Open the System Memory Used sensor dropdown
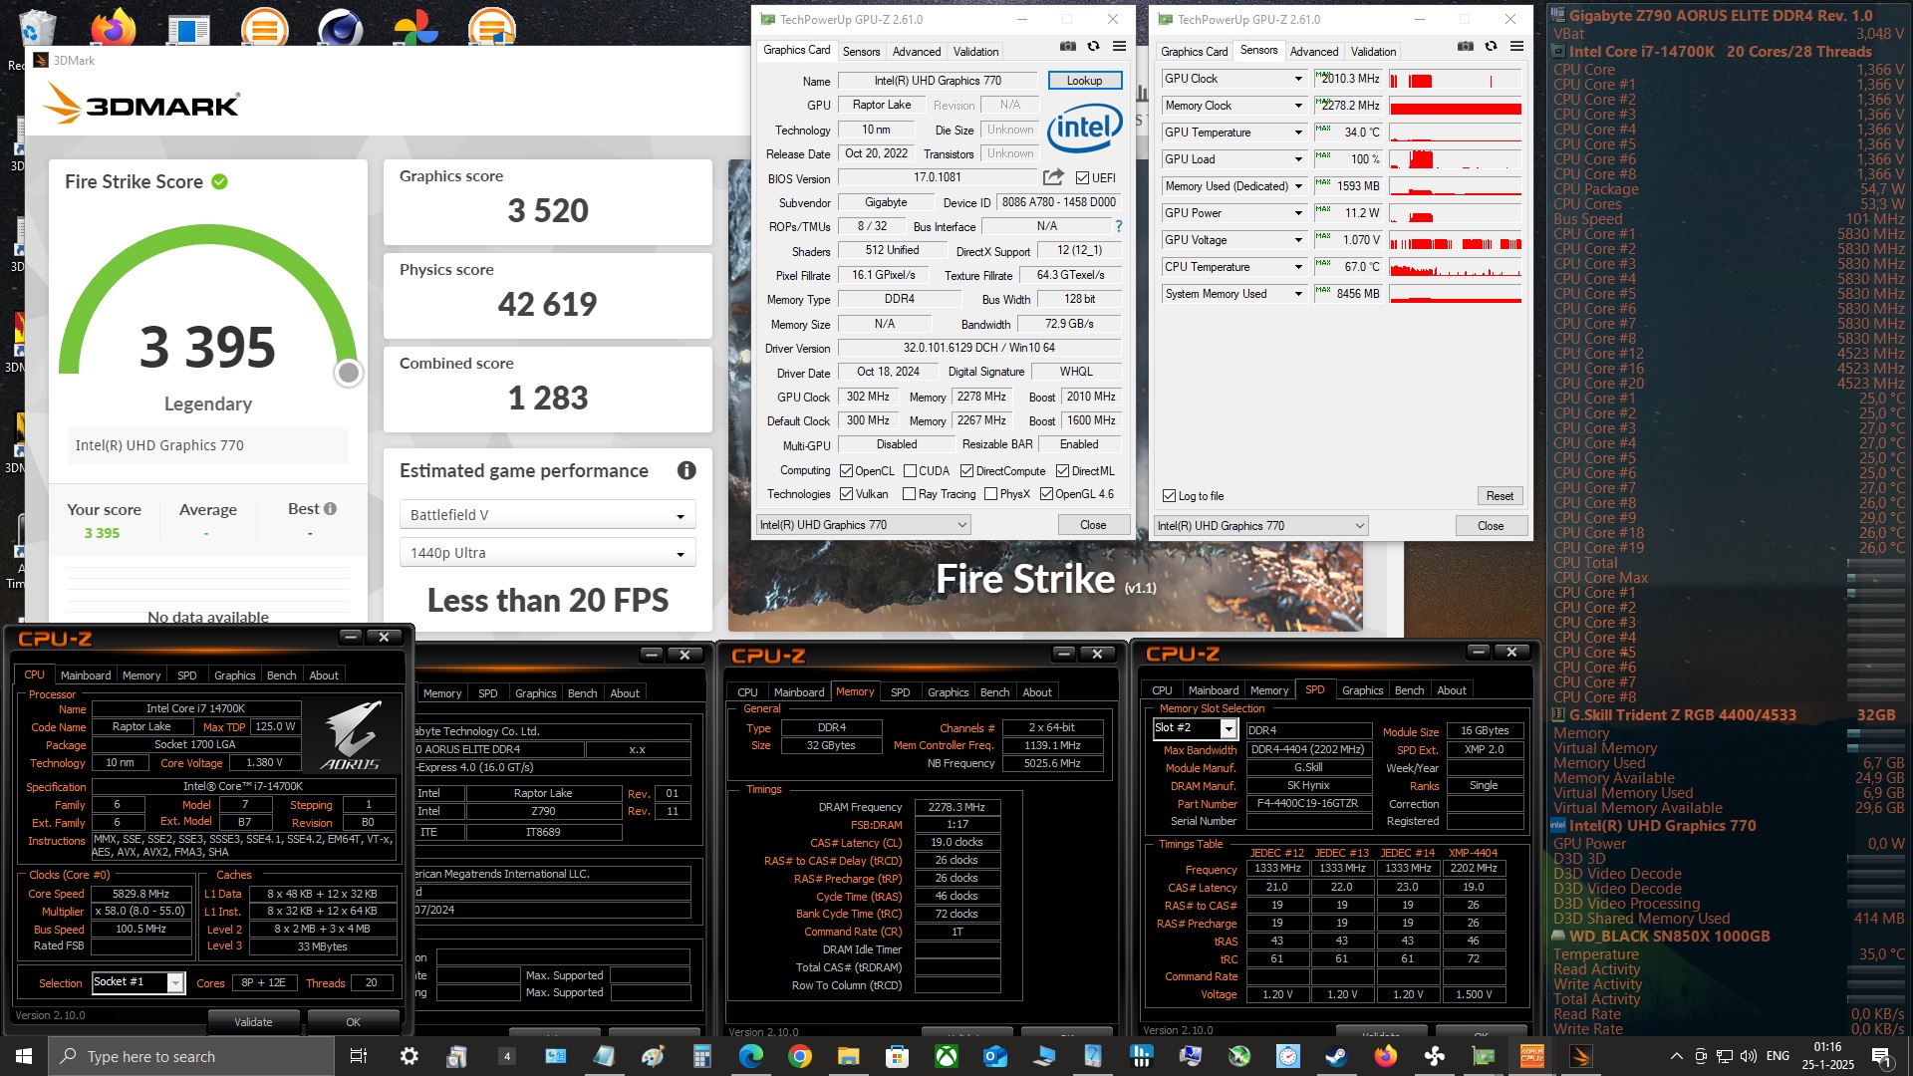 coord(1298,294)
